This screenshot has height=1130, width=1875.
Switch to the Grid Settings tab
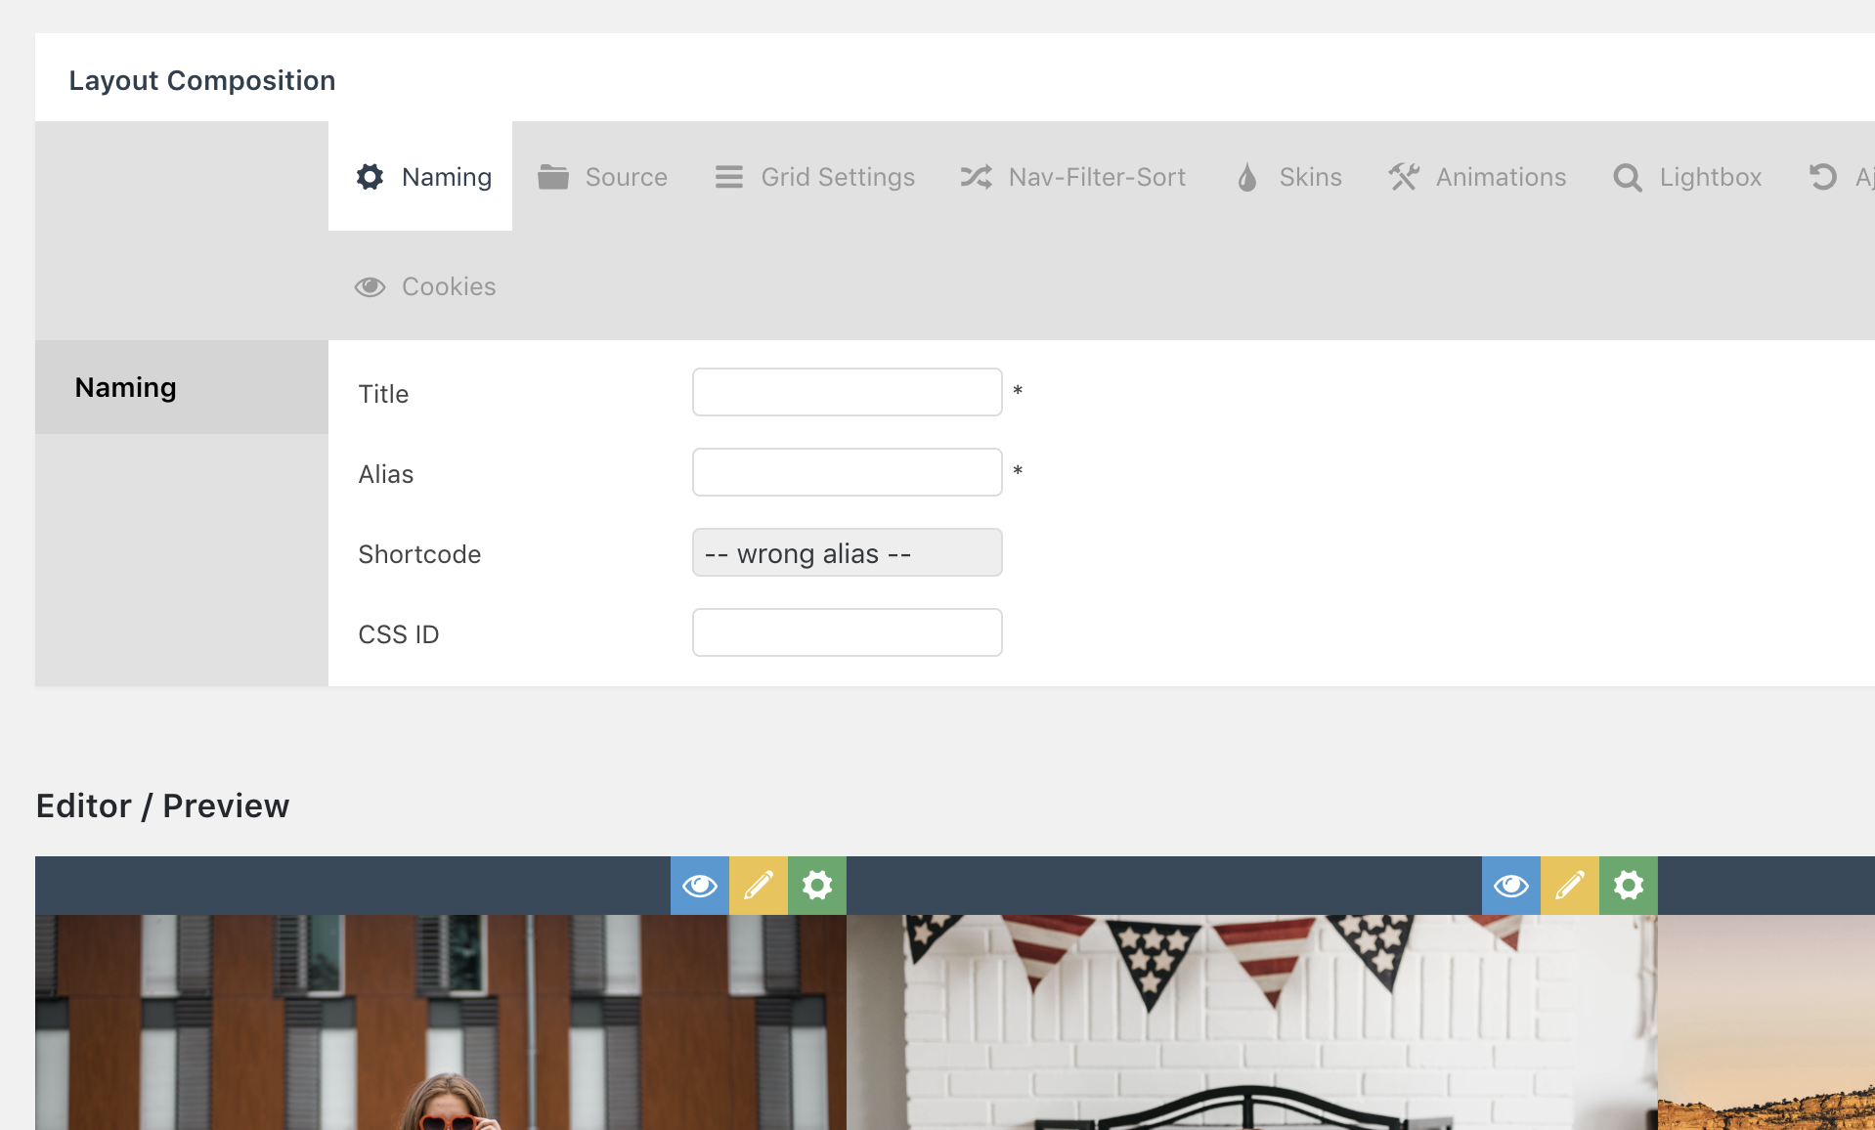point(815,177)
